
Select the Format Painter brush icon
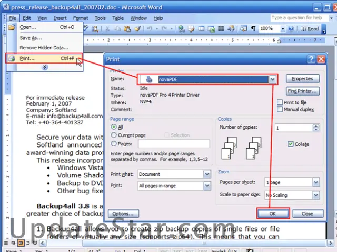pyautogui.click(x=137, y=29)
